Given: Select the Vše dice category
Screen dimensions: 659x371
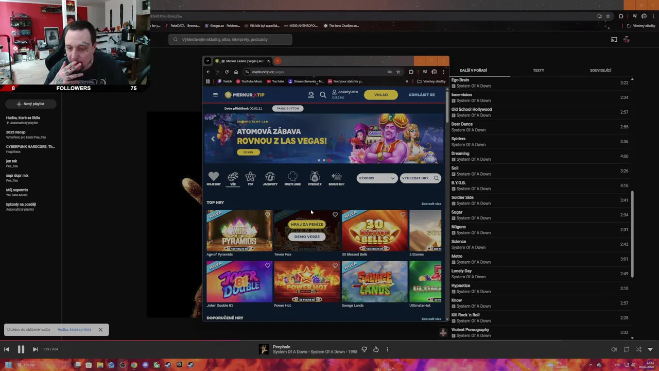Looking at the screenshot, I should pos(233,178).
